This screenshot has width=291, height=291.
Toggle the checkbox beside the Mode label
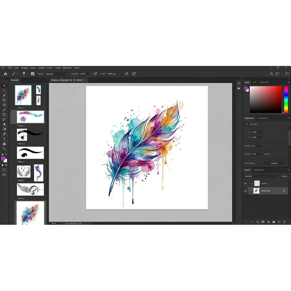point(33,74)
